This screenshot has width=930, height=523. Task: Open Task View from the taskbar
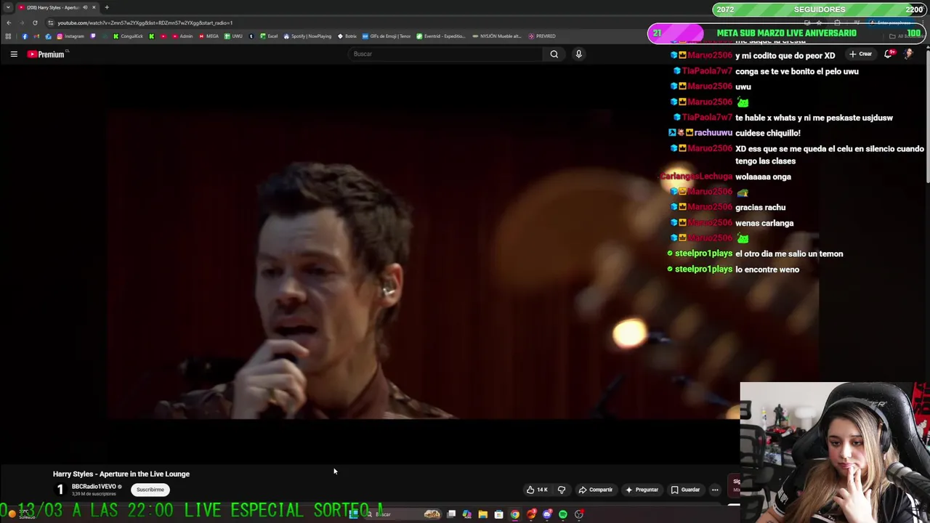coord(451,514)
